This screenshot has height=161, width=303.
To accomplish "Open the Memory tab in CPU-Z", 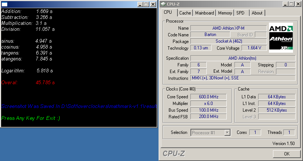I will pyautogui.click(x=225, y=13).
